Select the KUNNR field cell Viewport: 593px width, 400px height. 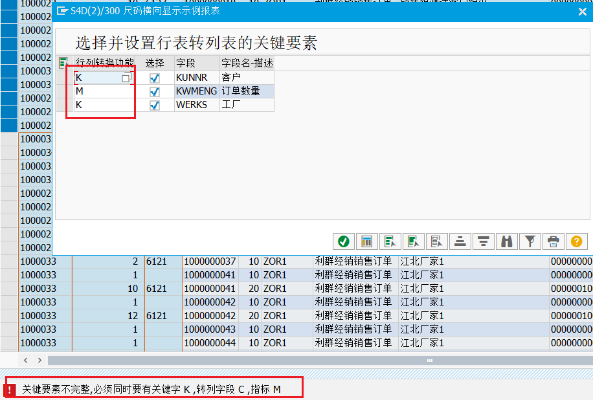point(197,78)
